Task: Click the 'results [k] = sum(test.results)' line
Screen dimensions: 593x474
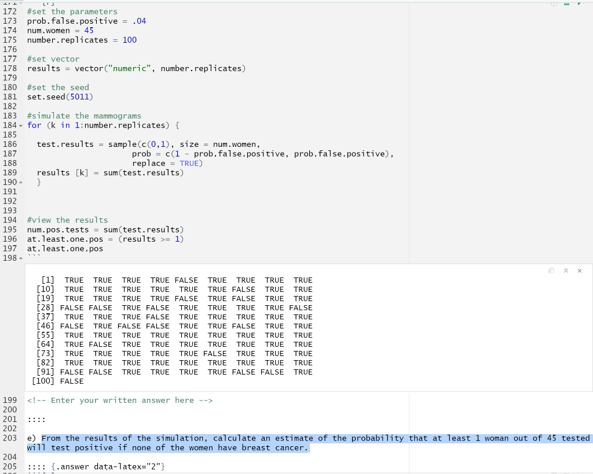Action: pos(110,173)
